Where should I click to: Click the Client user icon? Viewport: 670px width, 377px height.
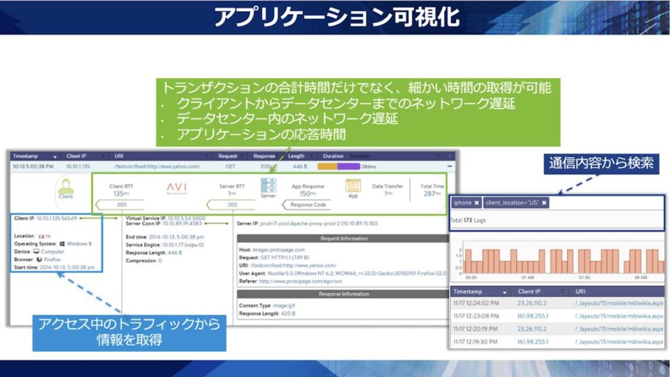[66, 186]
